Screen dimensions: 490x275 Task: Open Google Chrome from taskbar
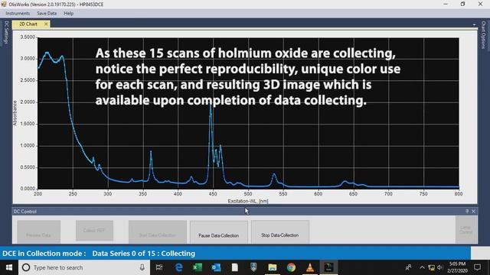click(x=291, y=267)
